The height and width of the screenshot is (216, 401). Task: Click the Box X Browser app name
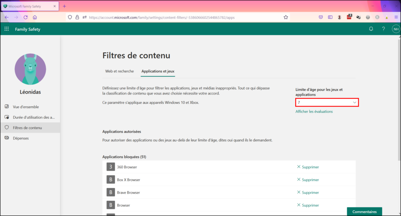click(128, 180)
